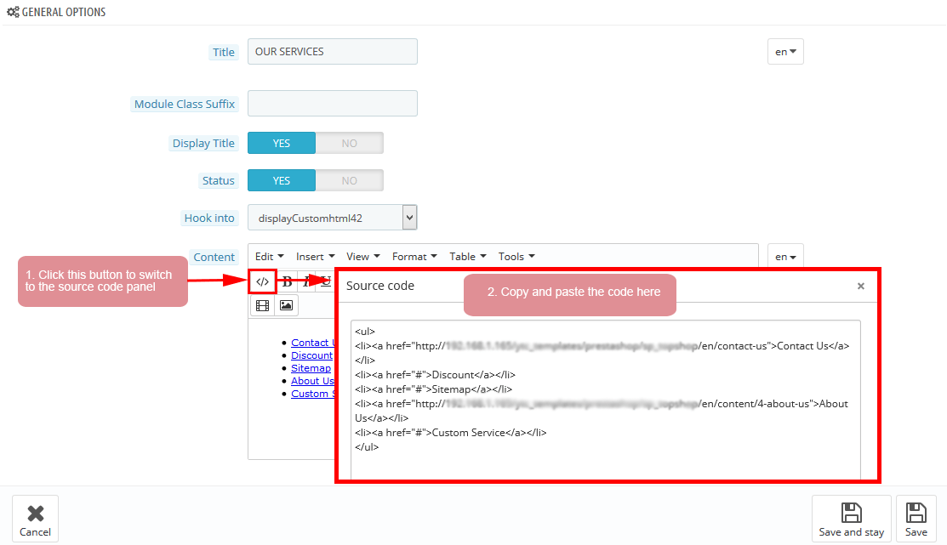Toggle bold formatting in editor toolbar
Screen dimensions: 947x545
pyautogui.click(x=288, y=282)
